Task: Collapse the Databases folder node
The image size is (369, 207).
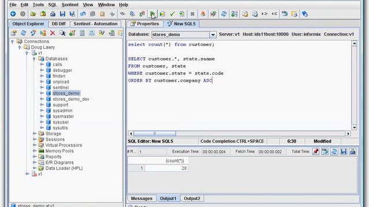Action: coord(35,59)
